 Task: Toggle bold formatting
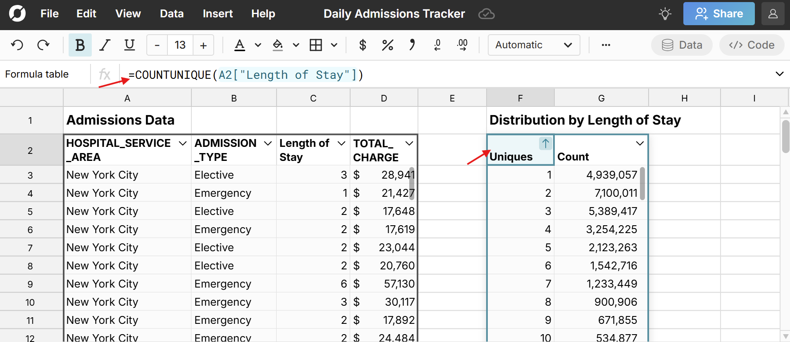coord(80,45)
